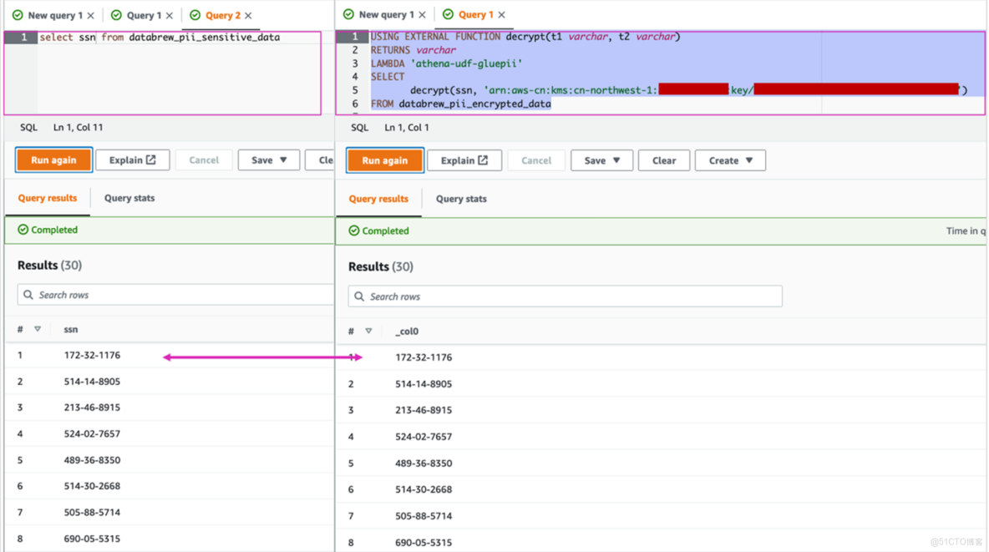
Task: Open the Save dropdown in the right pane
Action: [x=601, y=160]
